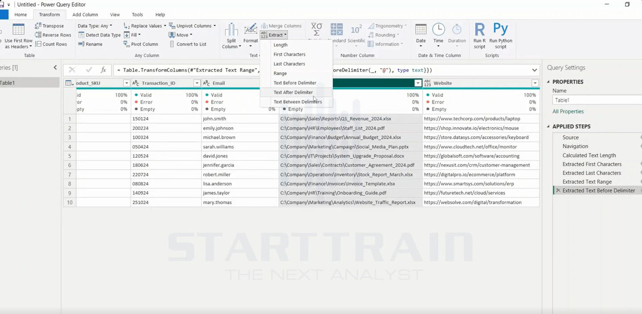642x314 pixels.
Task: Click the Date column tool
Action: [x=421, y=36]
